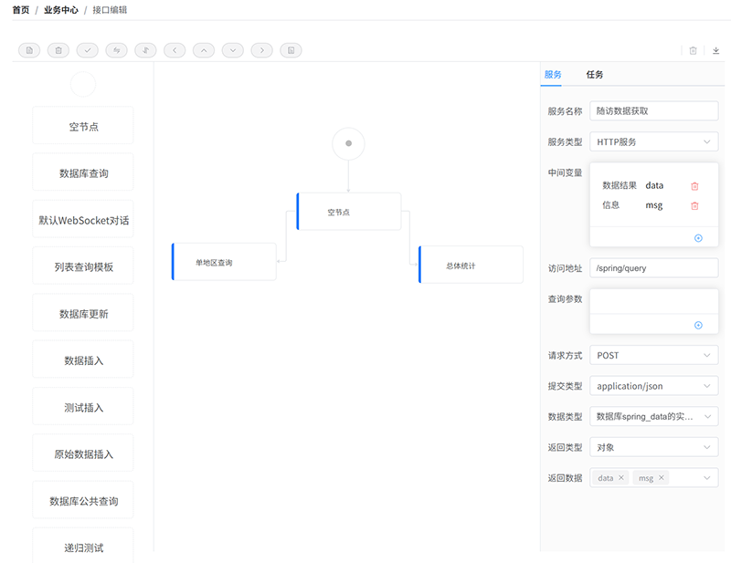Image resolution: width=731 pixels, height=563 pixels.
Task: Click the download icon at top right
Action: pyautogui.click(x=715, y=50)
